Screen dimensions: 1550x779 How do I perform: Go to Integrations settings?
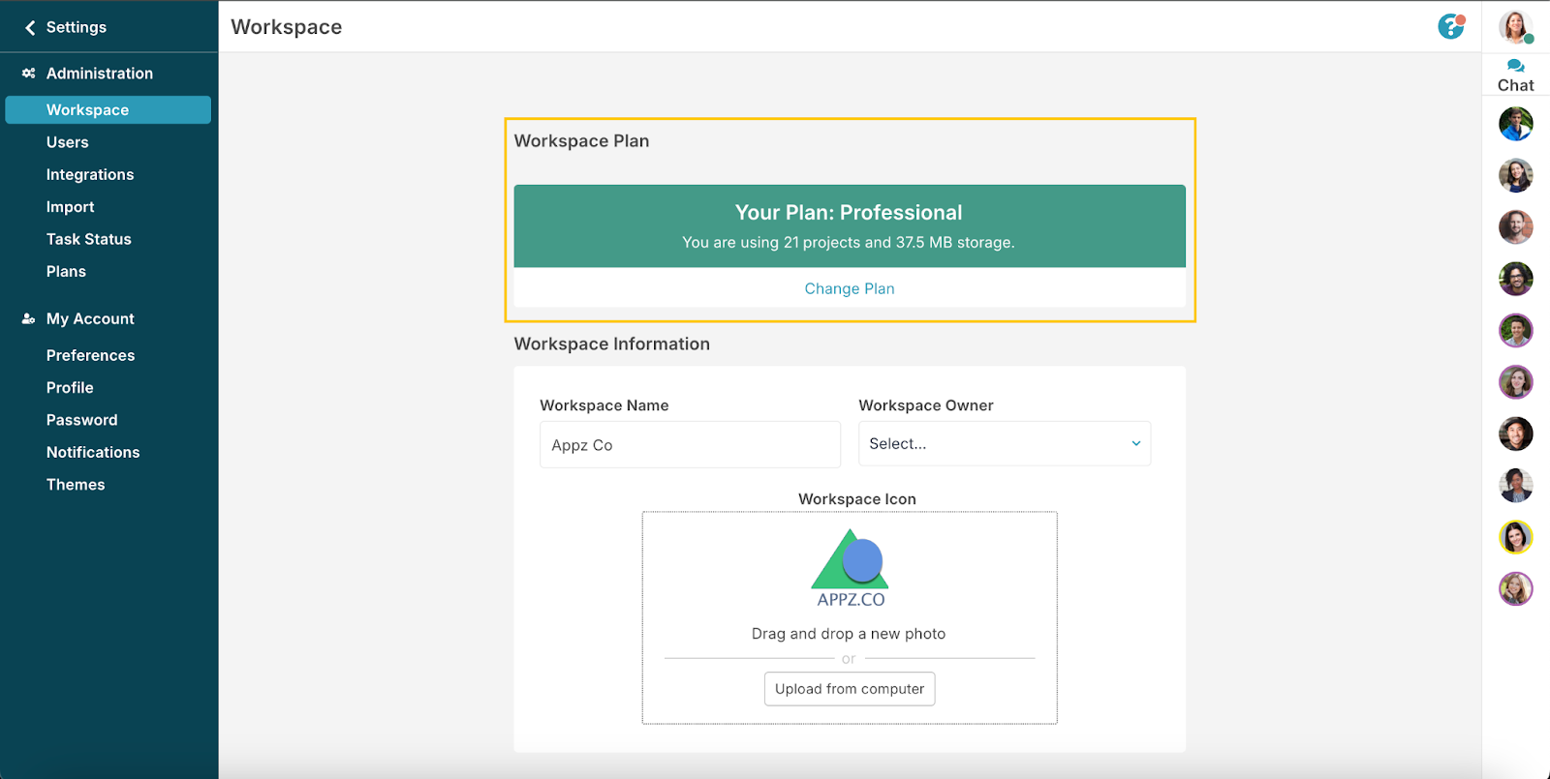pos(90,174)
